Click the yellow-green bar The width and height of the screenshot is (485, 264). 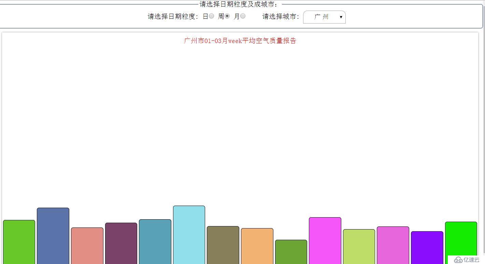[359, 247]
